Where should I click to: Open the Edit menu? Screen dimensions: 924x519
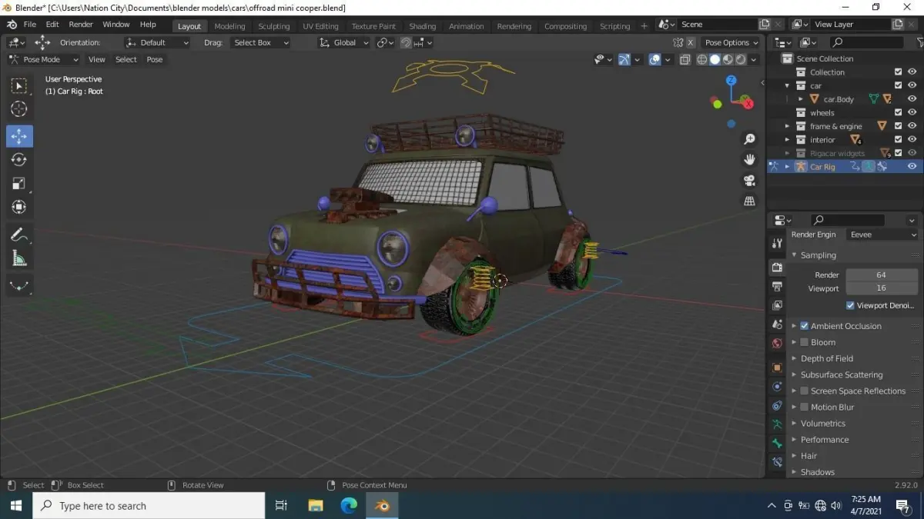52,25
